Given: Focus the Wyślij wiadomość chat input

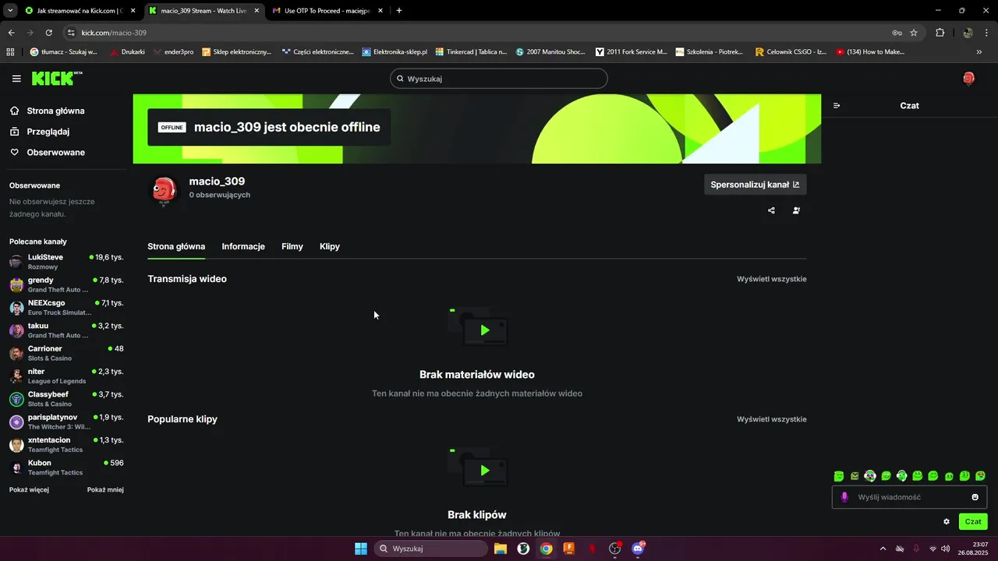Looking at the screenshot, I should tap(909, 497).
